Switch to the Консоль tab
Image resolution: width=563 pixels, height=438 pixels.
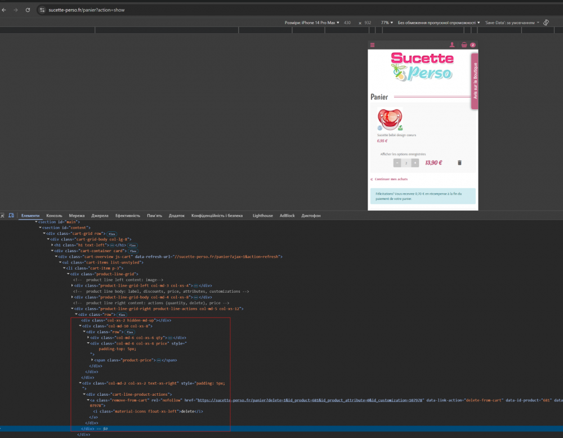pyautogui.click(x=54, y=216)
